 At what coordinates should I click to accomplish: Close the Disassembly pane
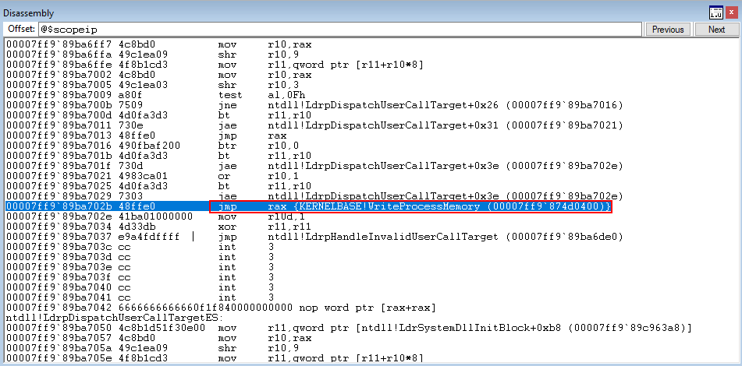(730, 12)
